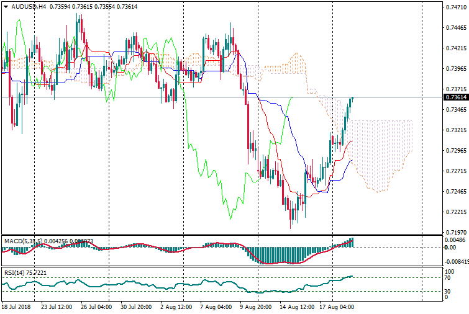Click the AUDUSD,H4 symbol title
Viewport: 469px width, 314px height.
pos(29,7)
